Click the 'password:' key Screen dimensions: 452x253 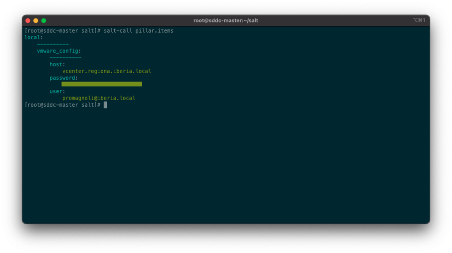[64, 78]
